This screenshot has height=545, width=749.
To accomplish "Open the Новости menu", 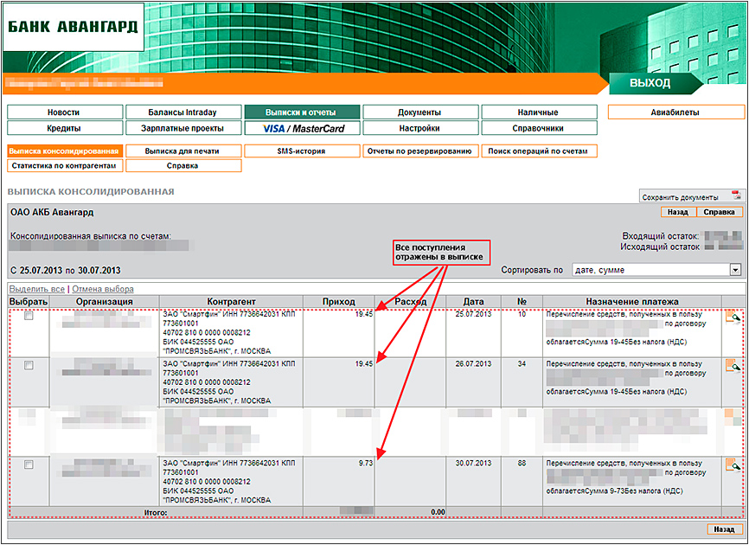I will (x=65, y=112).
